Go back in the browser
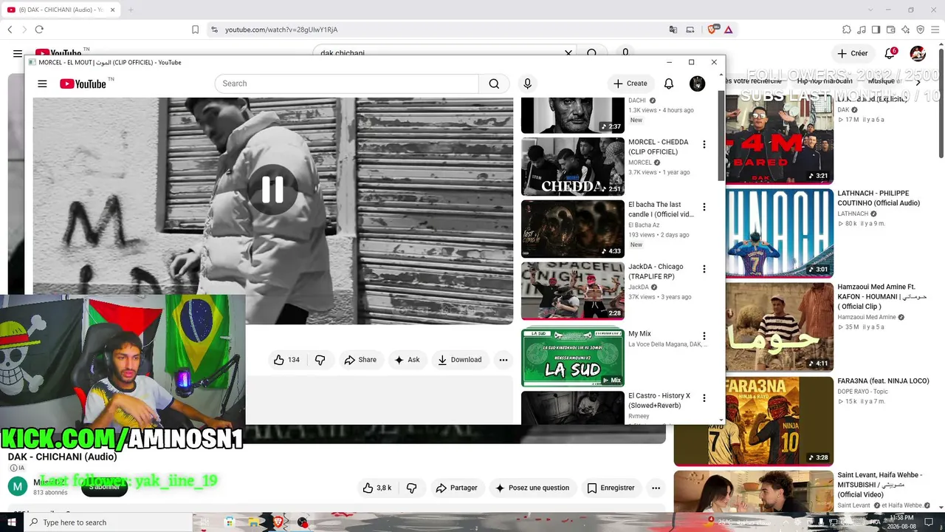The width and height of the screenshot is (945, 532). click(x=10, y=30)
